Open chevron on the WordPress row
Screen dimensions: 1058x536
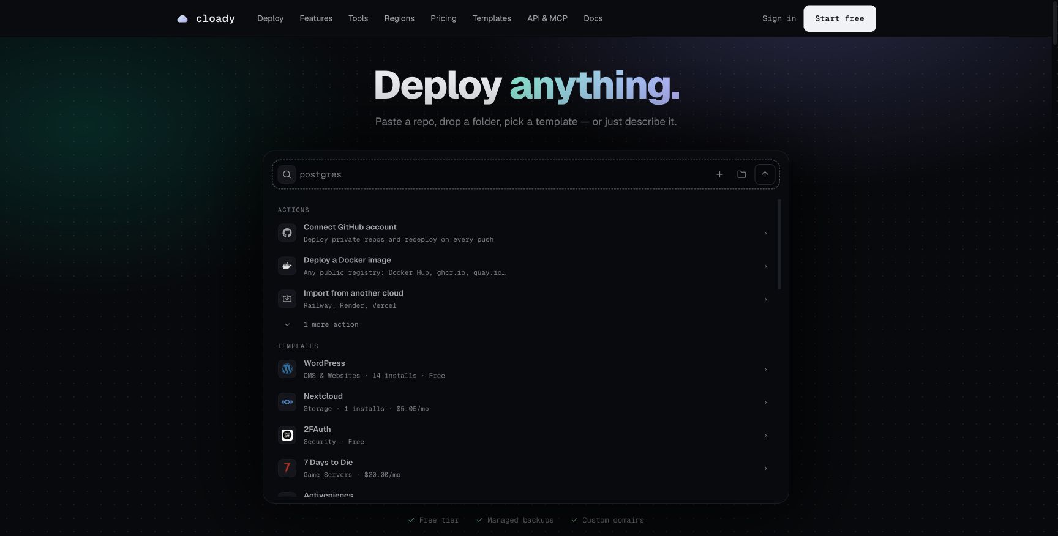coord(765,370)
